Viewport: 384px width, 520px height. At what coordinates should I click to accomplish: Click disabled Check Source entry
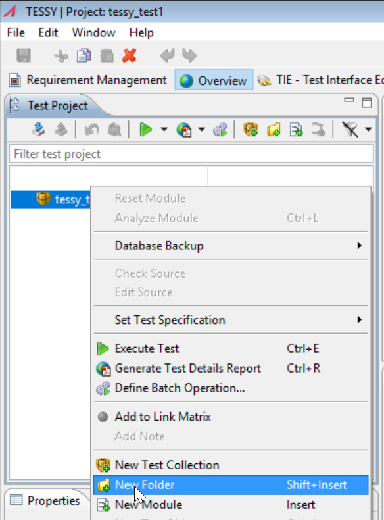tap(231, 273)
